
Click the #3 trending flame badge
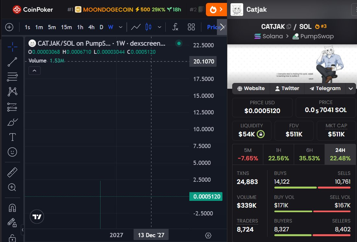(321, 26)
